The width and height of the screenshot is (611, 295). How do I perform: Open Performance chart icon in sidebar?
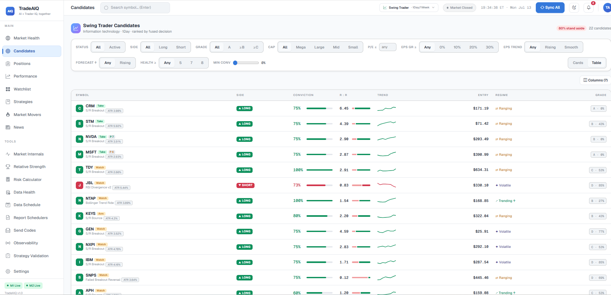(8, 76)
